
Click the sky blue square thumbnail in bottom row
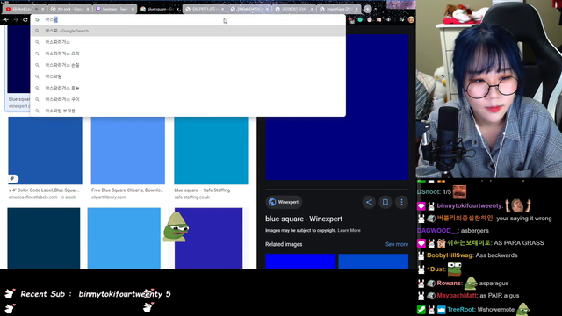pos(124,238)
